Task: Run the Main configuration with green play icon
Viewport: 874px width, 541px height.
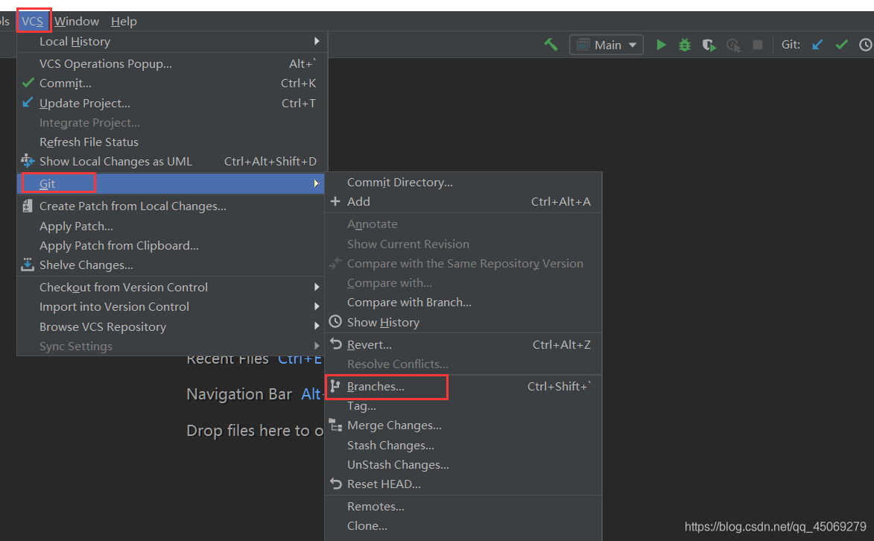Action: tap(661, 45)
